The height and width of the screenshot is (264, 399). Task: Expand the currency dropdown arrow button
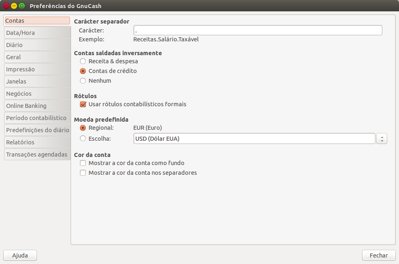click(x=382, y=139)
